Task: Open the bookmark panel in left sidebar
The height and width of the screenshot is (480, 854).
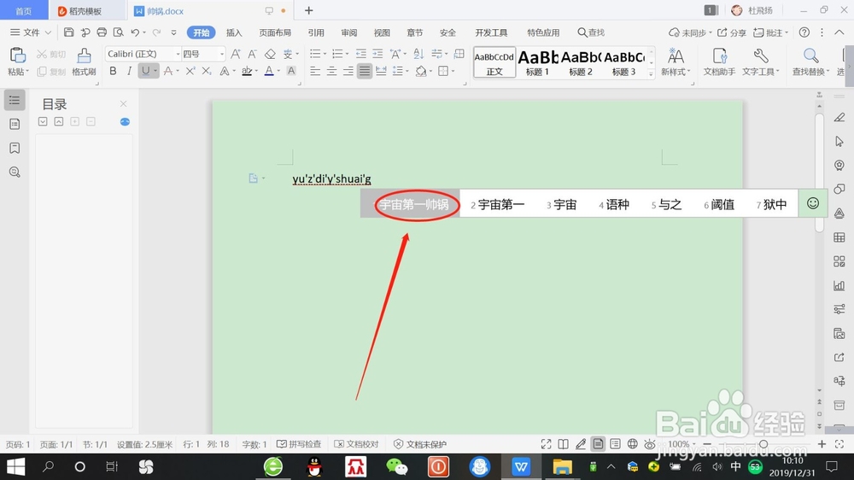Action: [15, 149]
